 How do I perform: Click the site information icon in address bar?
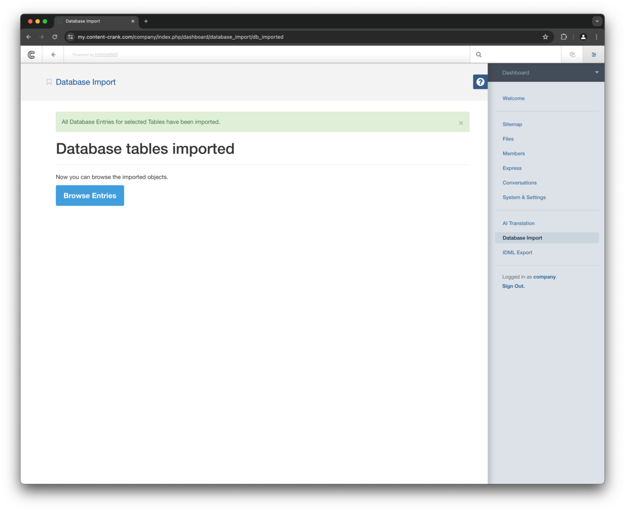click(x=70, y=37)
